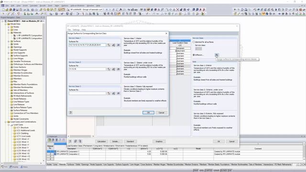This screenshot has height=172, width=306.
Task: Switch to Nodal Supports tab in bottom table
Action: click(x=96, y=164)
